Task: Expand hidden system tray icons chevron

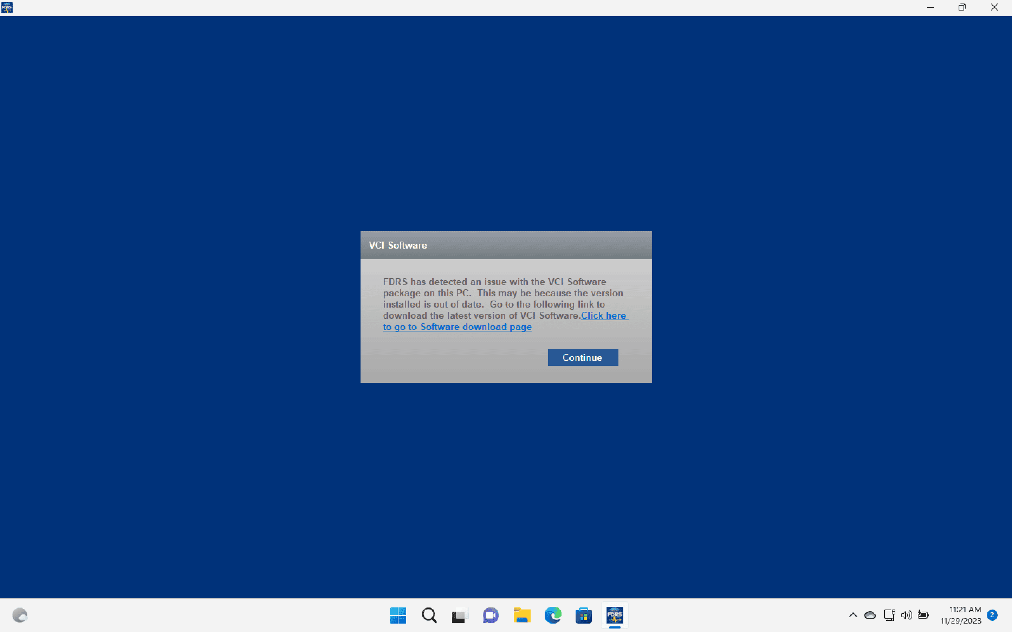Action: coord(853,615)
